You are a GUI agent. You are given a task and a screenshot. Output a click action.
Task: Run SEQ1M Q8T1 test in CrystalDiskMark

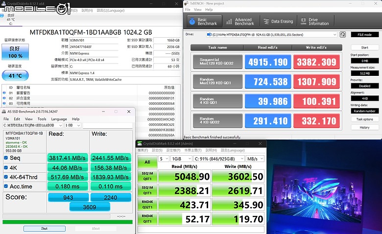147,176
